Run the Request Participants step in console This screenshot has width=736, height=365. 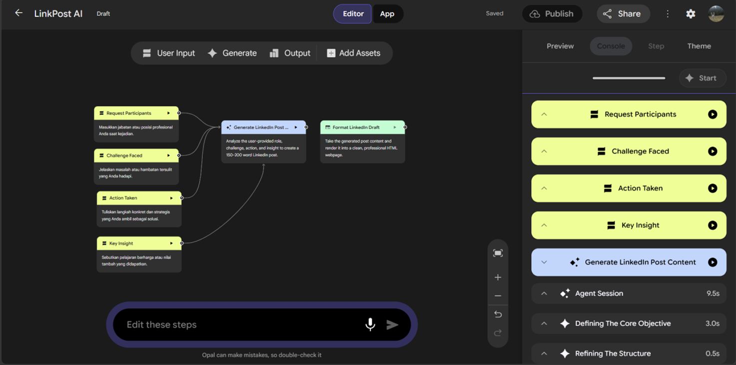click(x=713, y=114)
